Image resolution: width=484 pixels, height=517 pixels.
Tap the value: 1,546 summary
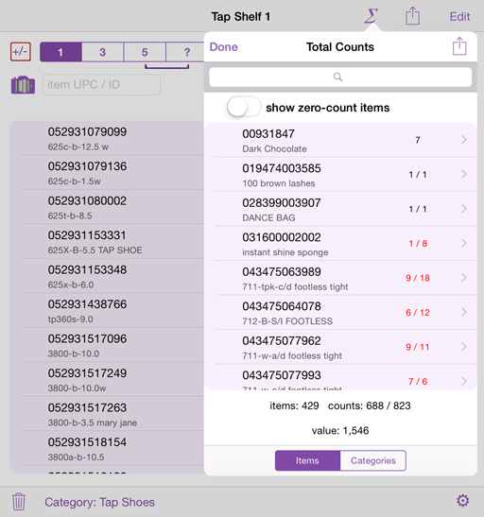(x=340, y=430)
